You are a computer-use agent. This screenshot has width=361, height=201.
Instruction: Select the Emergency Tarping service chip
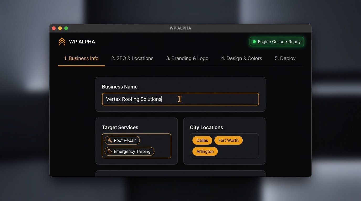pos(129,151)
